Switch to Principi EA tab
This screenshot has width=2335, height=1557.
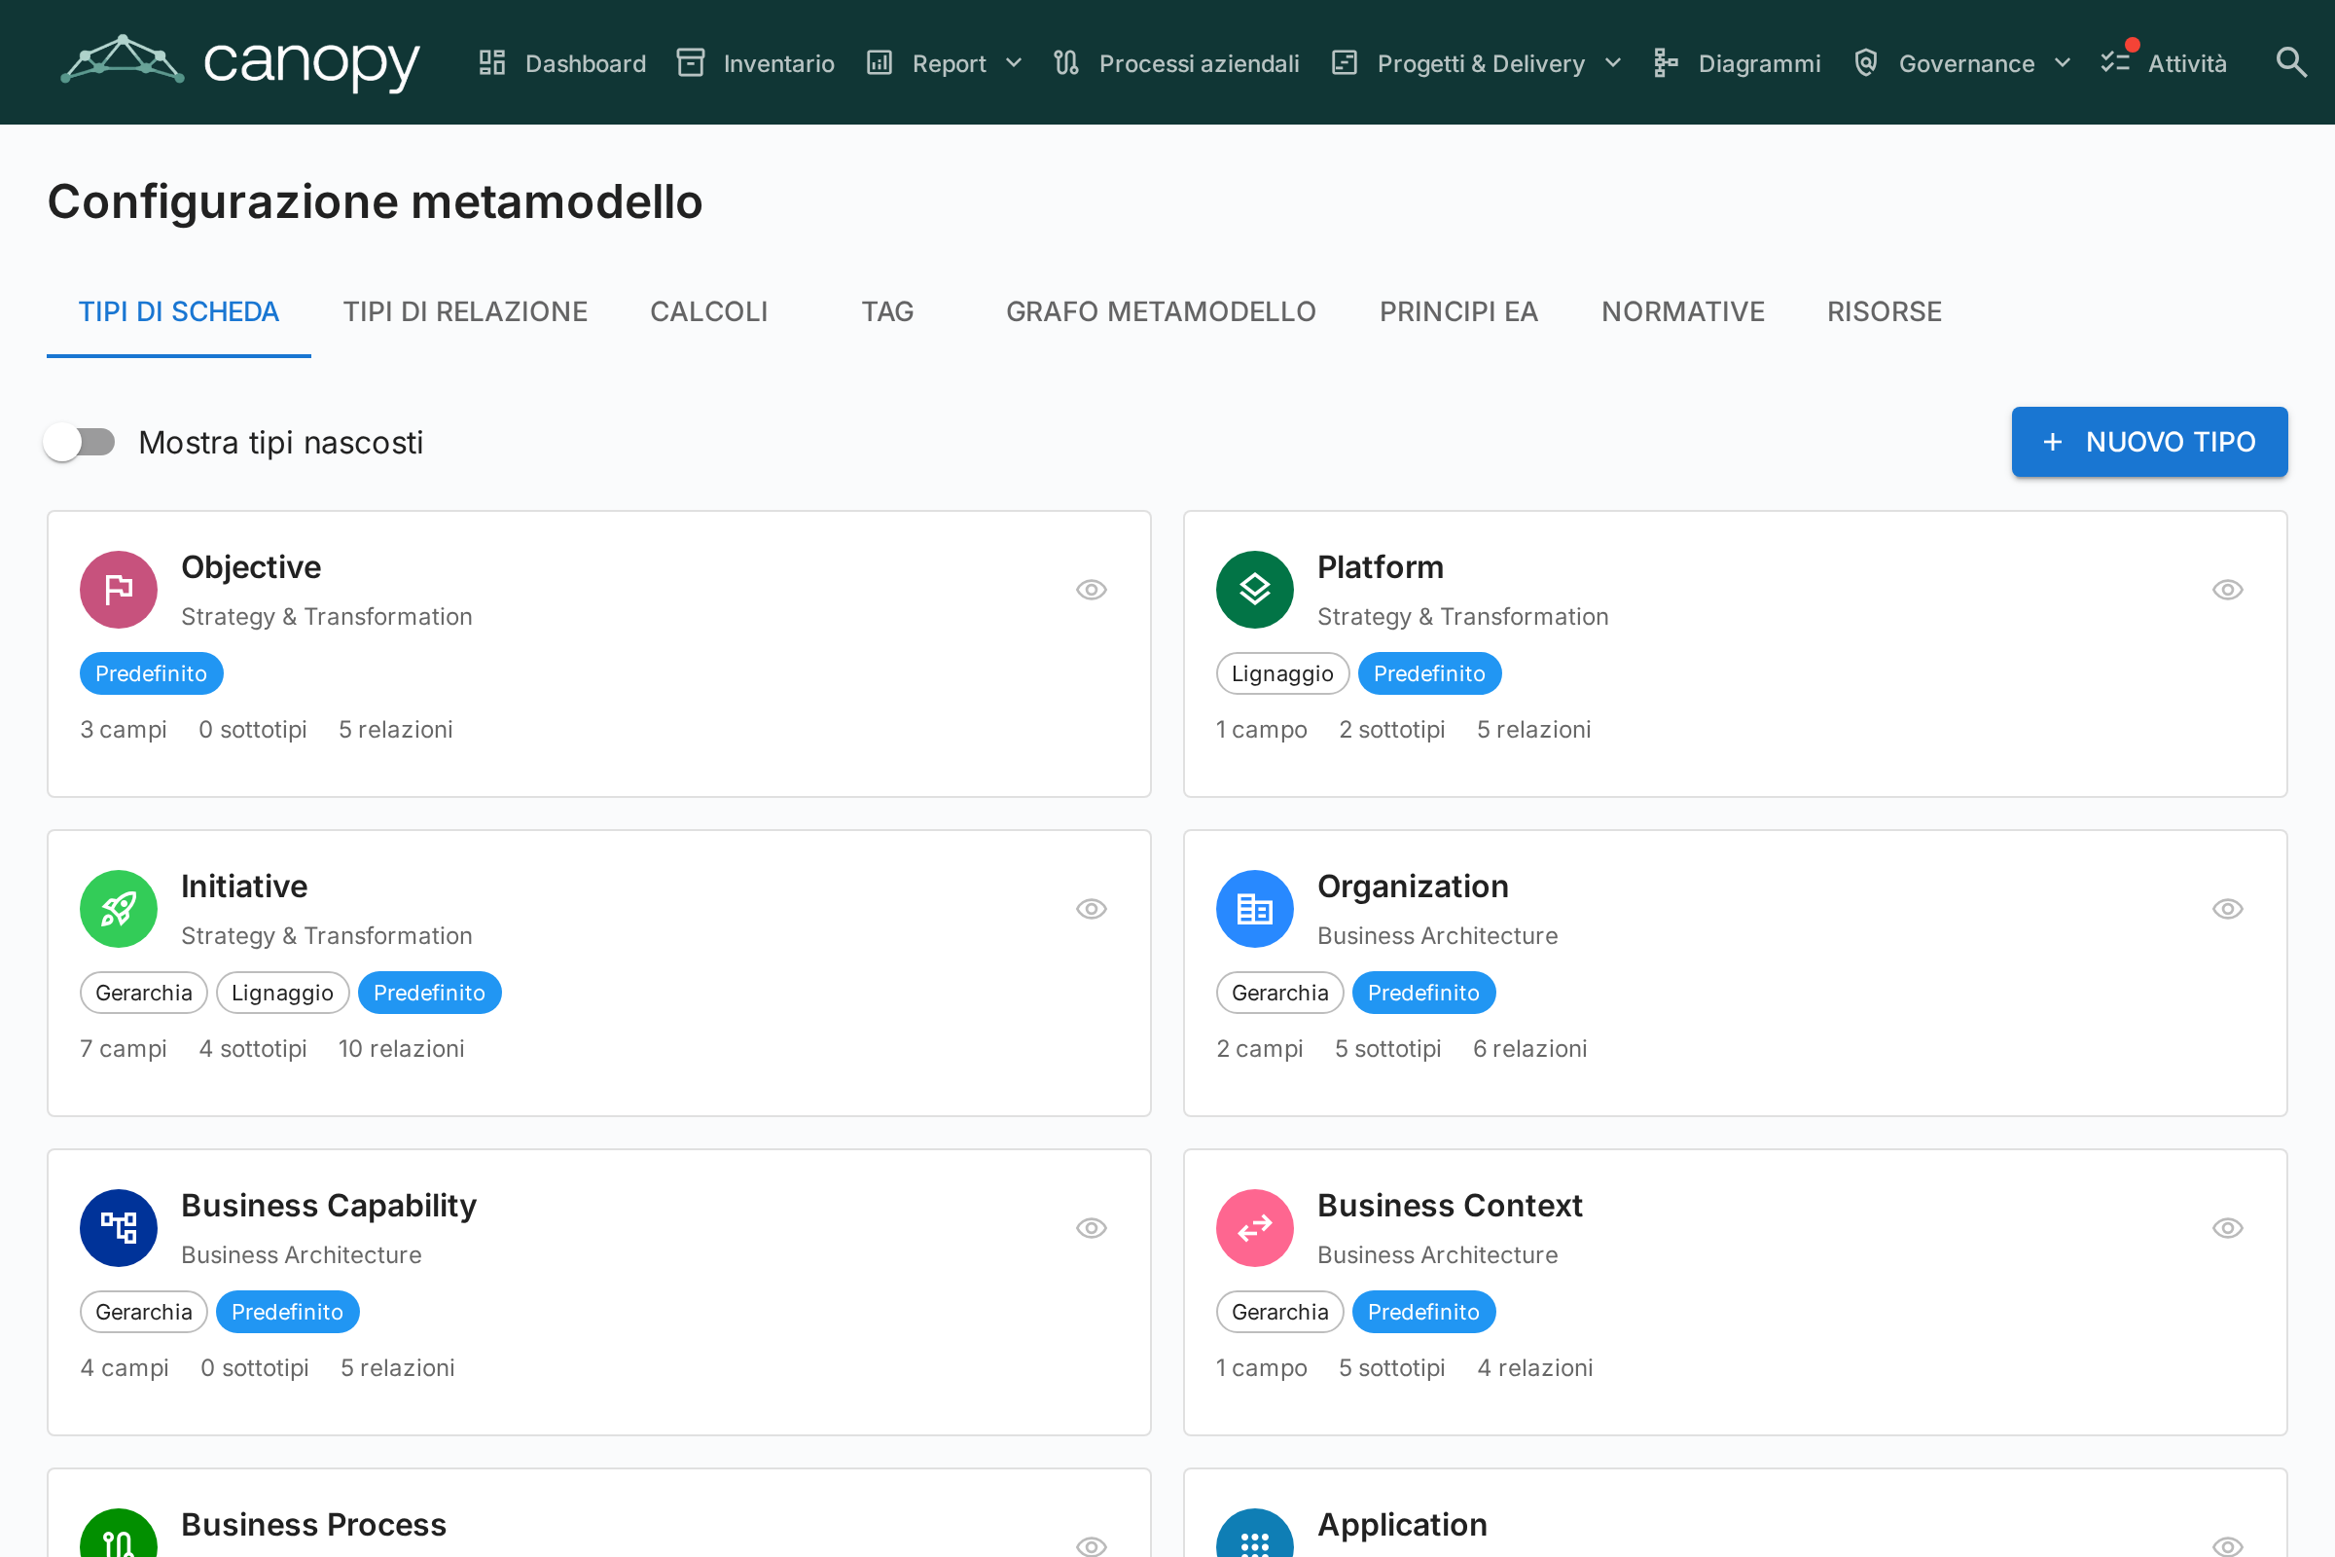[x=1458, y=311]
